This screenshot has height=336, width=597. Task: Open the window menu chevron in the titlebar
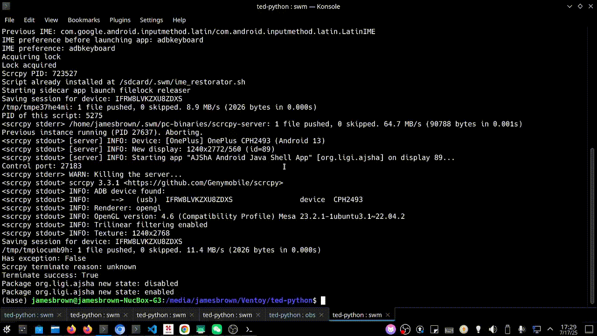pyautogui.click(x=569, y=7)
